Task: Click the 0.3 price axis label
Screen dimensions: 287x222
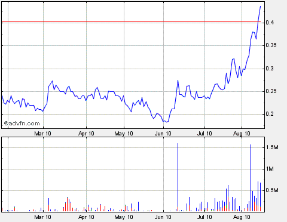Action: click(x=270, y=69)
